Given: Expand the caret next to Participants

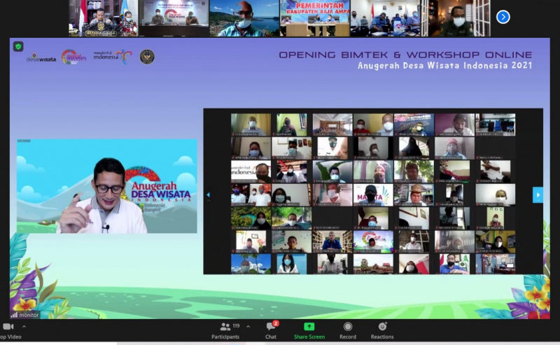Looking at the screenshot, I should [248, 326].
